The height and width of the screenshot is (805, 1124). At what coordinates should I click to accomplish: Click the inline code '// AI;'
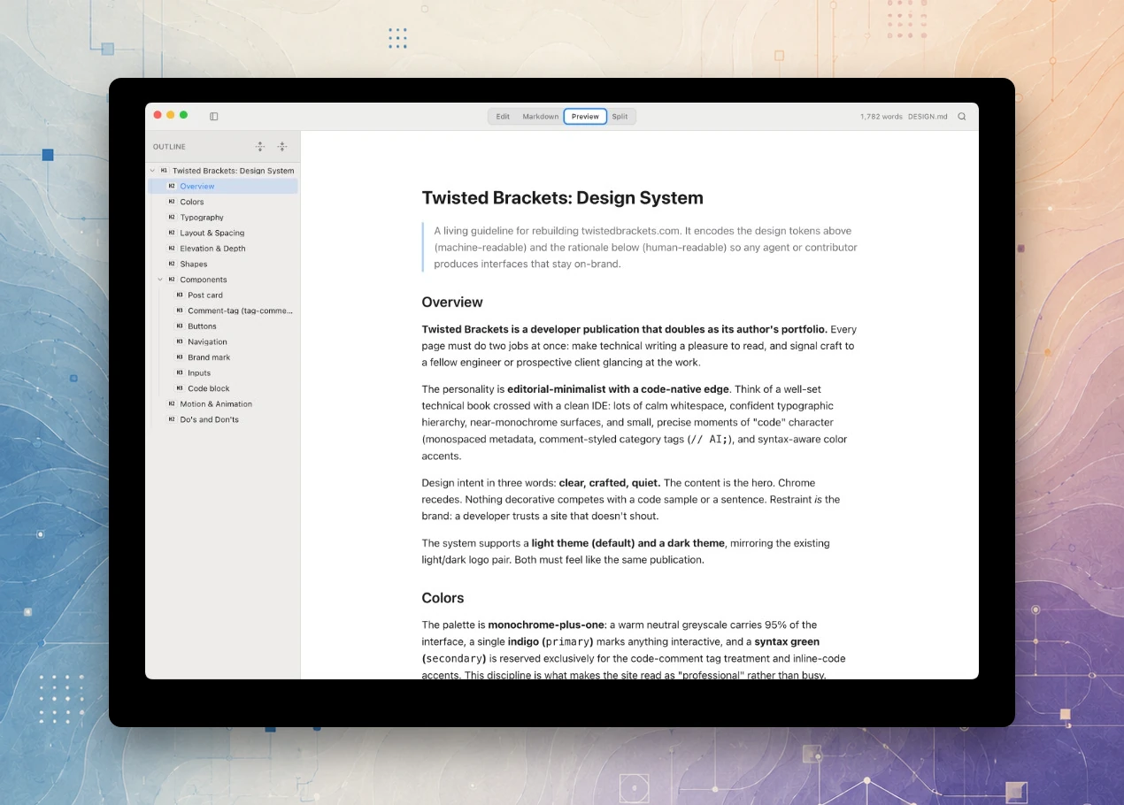[712, 440]
